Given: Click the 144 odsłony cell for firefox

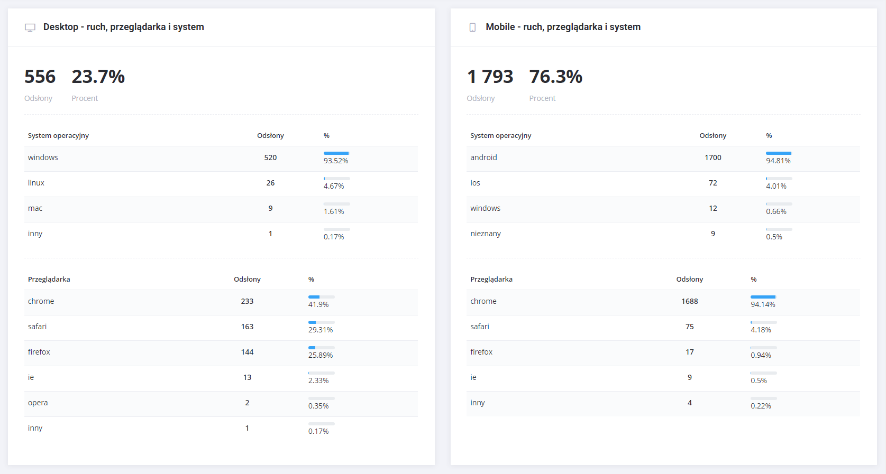Looking at the screenshot, I should tap(247, 352).
